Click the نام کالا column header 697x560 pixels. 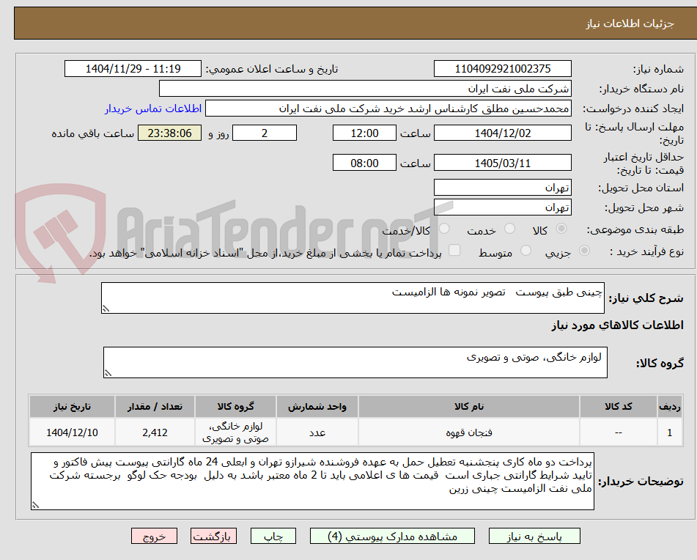[469, 406]
